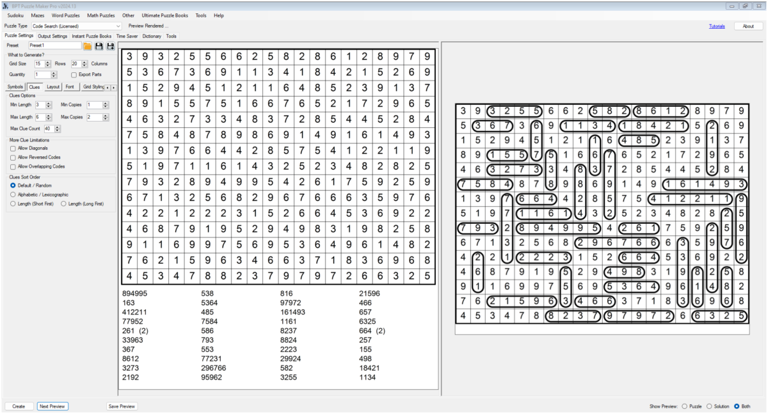
Task: Click the BPT Puzzle Maker app icon
Action: pos(5,5)
